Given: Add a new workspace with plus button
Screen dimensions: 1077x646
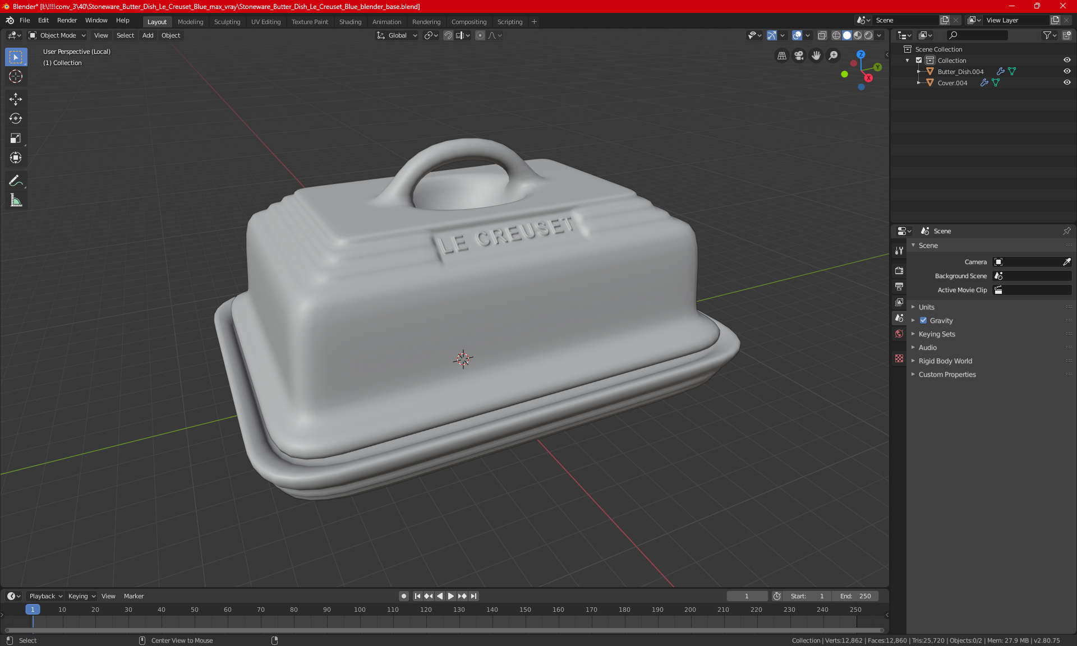Looking at the screenshot, I should tap(534, 22).
